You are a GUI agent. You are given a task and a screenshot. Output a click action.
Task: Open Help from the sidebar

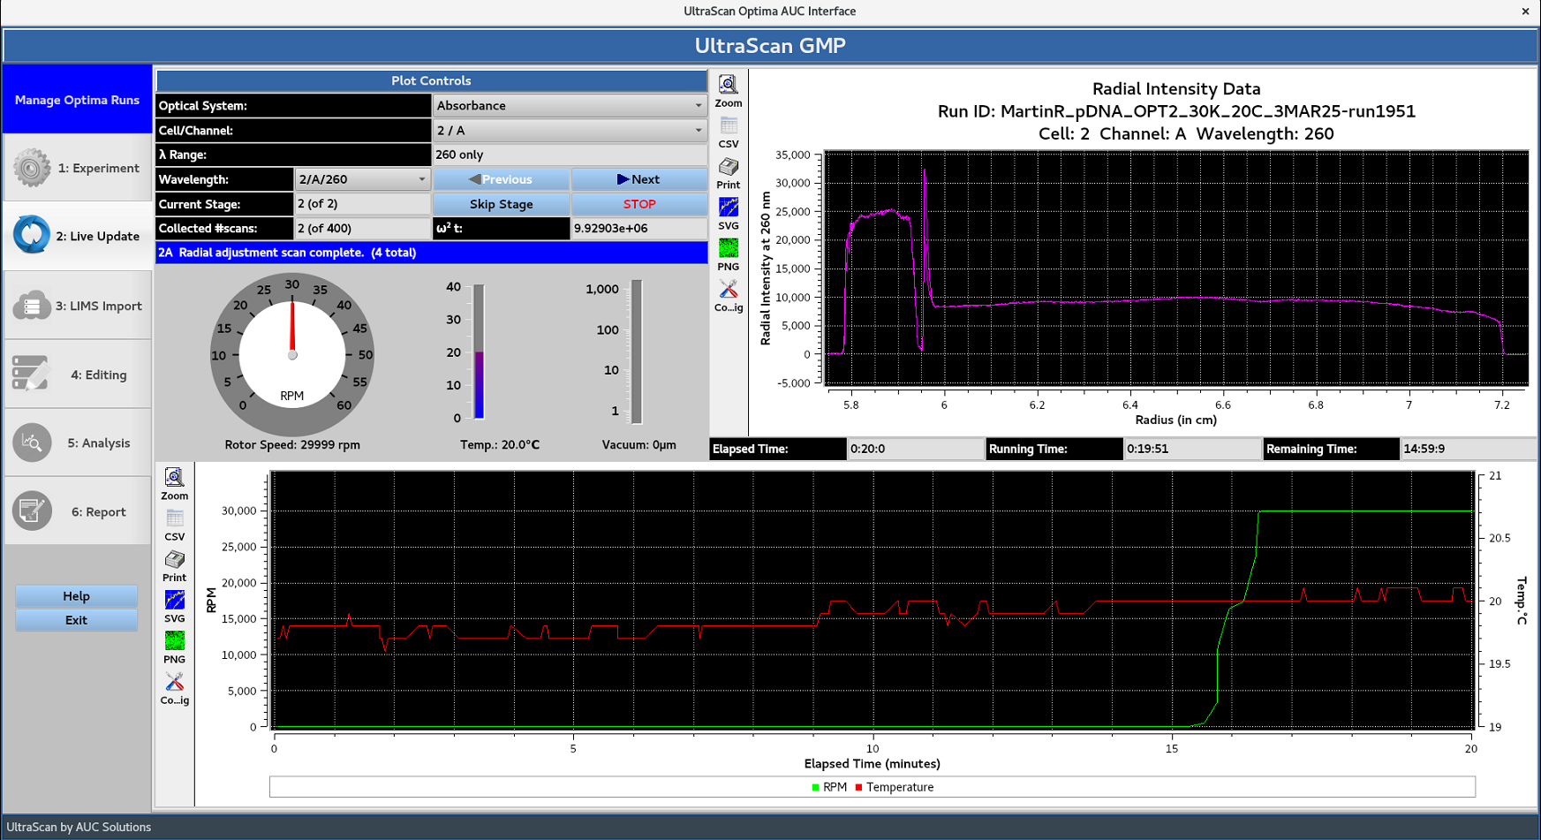(76, 595)
